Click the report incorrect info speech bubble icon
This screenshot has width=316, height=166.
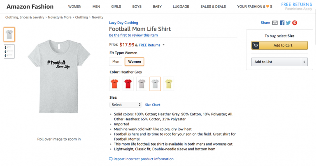click(x=111, y=159)
